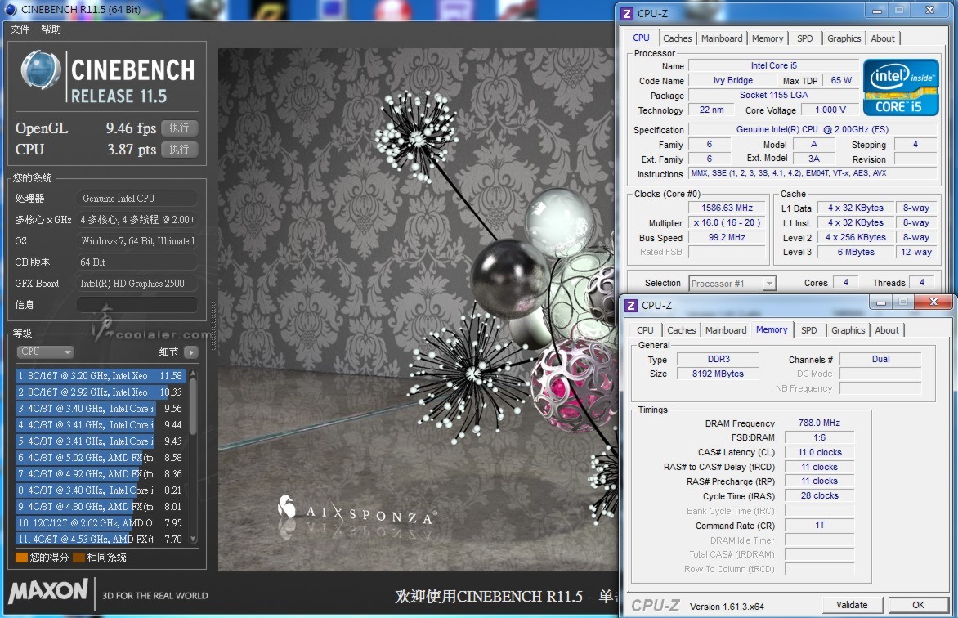Click the orange 您的得分 legend swatch
This screenshot has height=618, width=958.
(21, 558)
